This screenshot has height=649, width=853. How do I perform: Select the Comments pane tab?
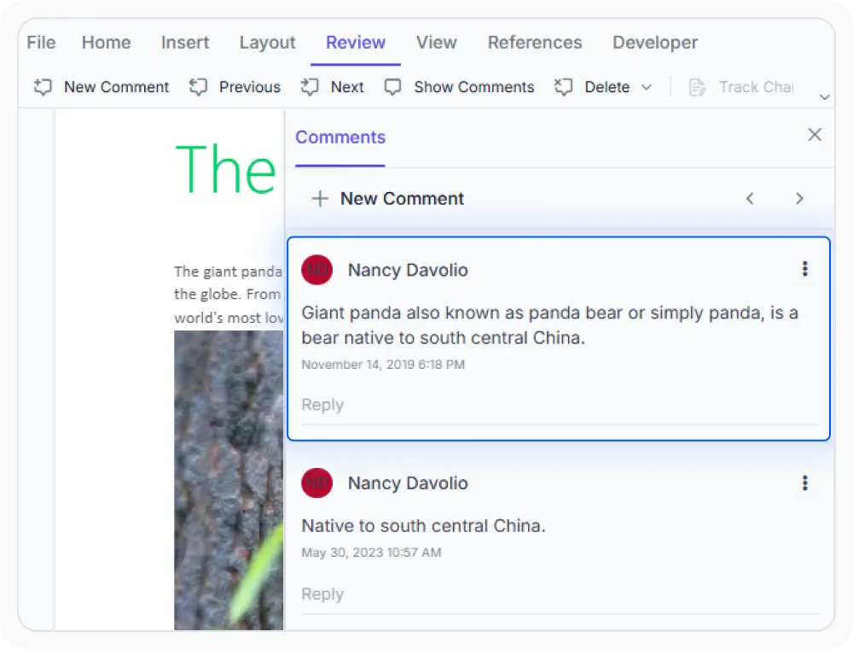[x=340, y=137]
